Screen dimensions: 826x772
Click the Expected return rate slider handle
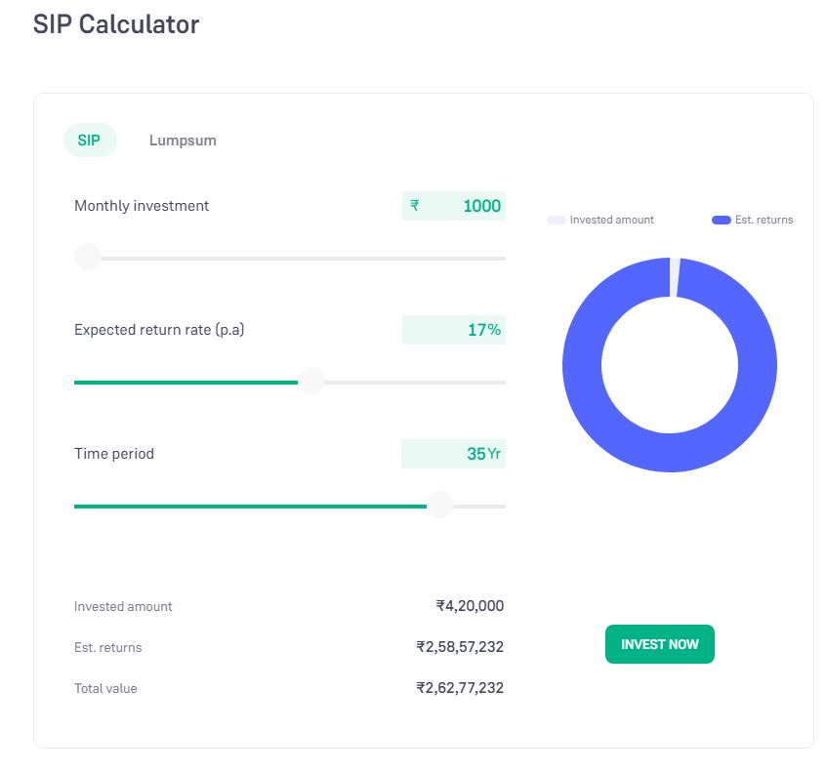pos(310,382)
